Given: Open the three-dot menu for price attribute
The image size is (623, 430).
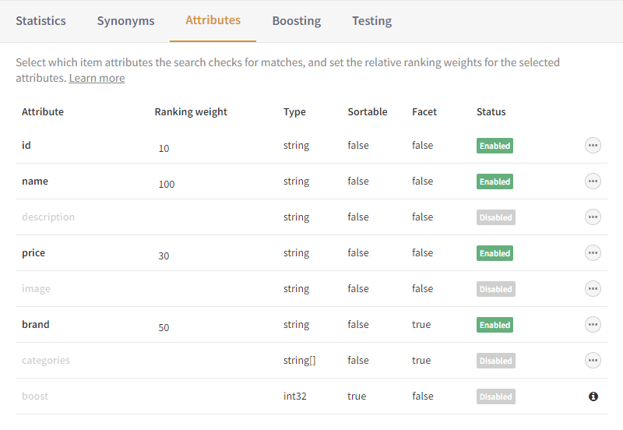Looking at the screenshot, I should click(593, 253).
